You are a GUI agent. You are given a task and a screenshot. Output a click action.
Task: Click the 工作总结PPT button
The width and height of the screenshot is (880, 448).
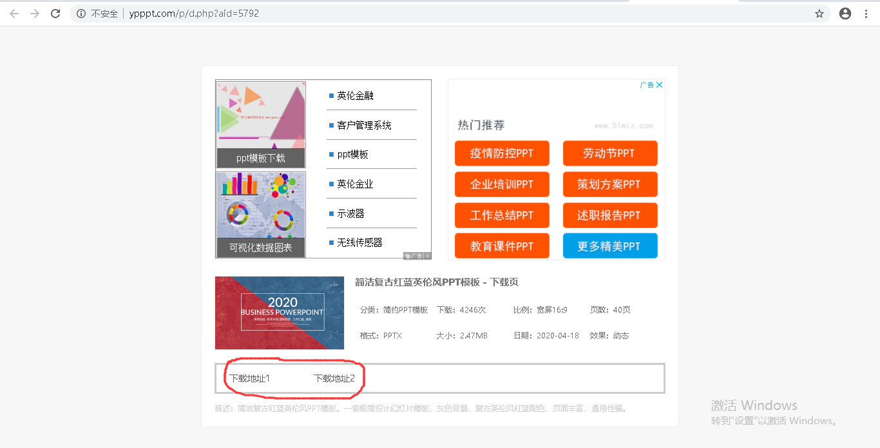pyautogui.click(x=502, y=215)
